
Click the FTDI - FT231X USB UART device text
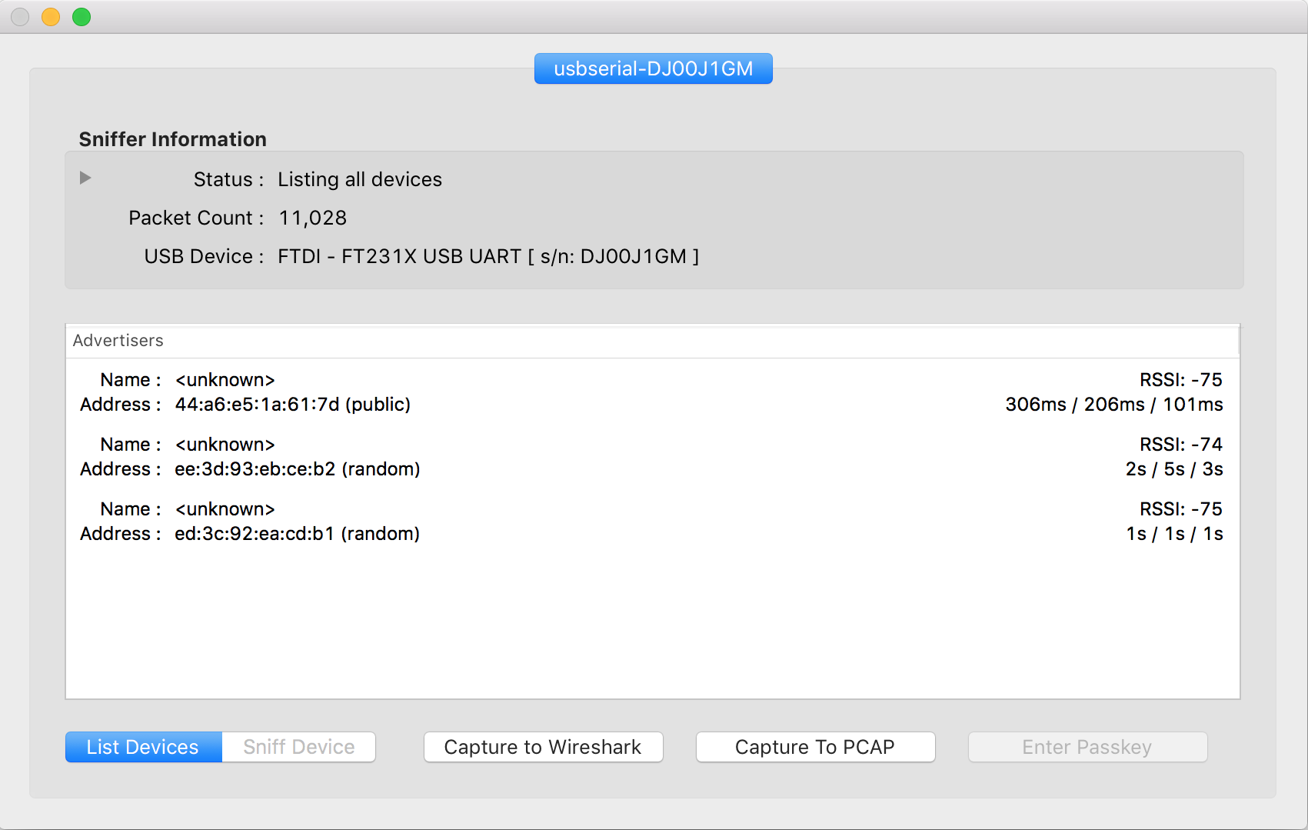point(488,257)
